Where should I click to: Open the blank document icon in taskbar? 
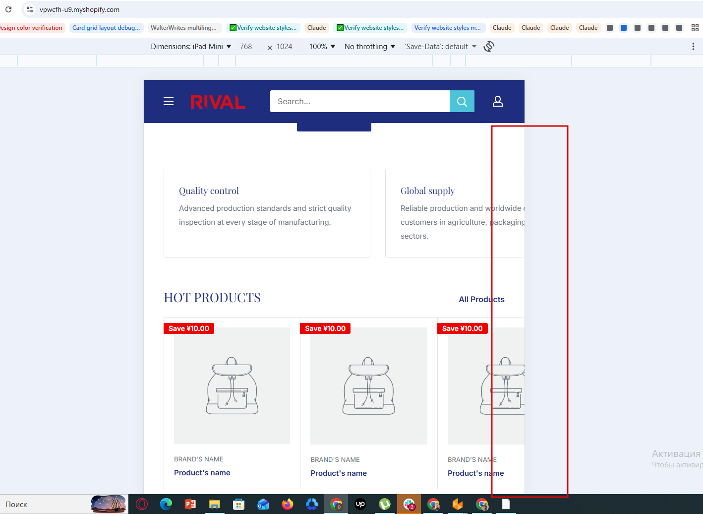pos(506,504)
